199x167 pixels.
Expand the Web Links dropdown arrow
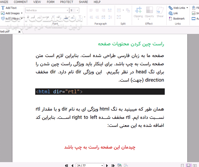pyautogui.click(x=187, y=8)
